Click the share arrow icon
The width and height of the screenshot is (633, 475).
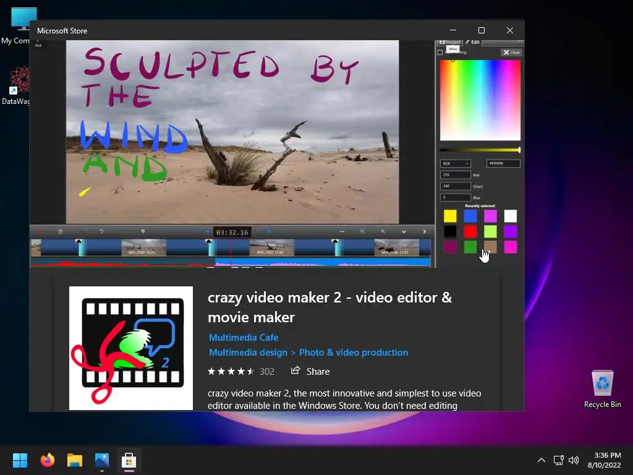coord(295,370)
